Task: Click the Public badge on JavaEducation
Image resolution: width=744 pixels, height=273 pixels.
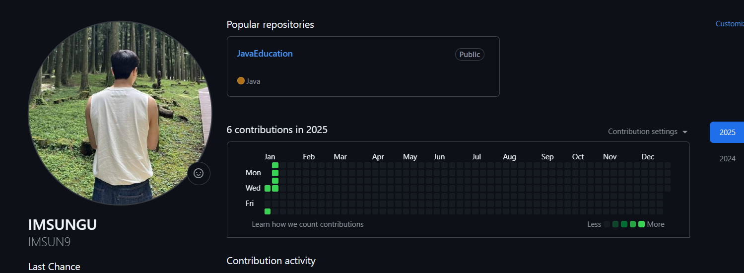Action: (469, 55)
